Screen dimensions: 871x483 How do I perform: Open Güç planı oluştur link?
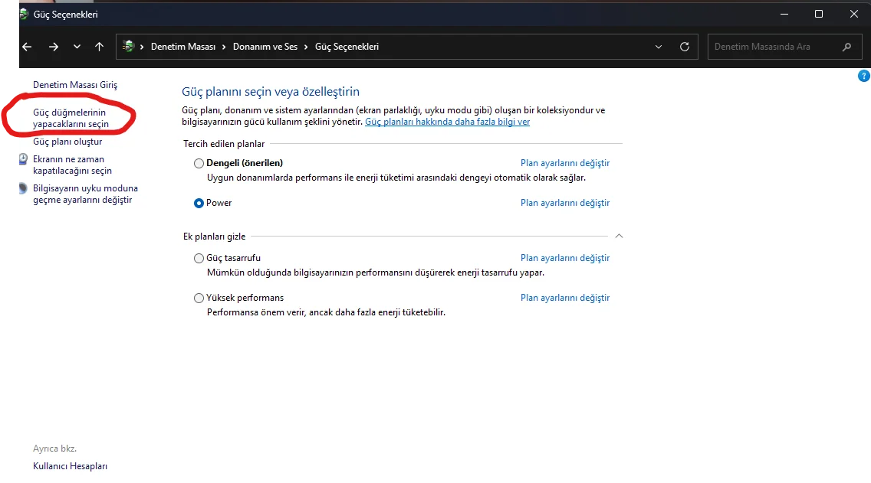(x=67, y=142)
